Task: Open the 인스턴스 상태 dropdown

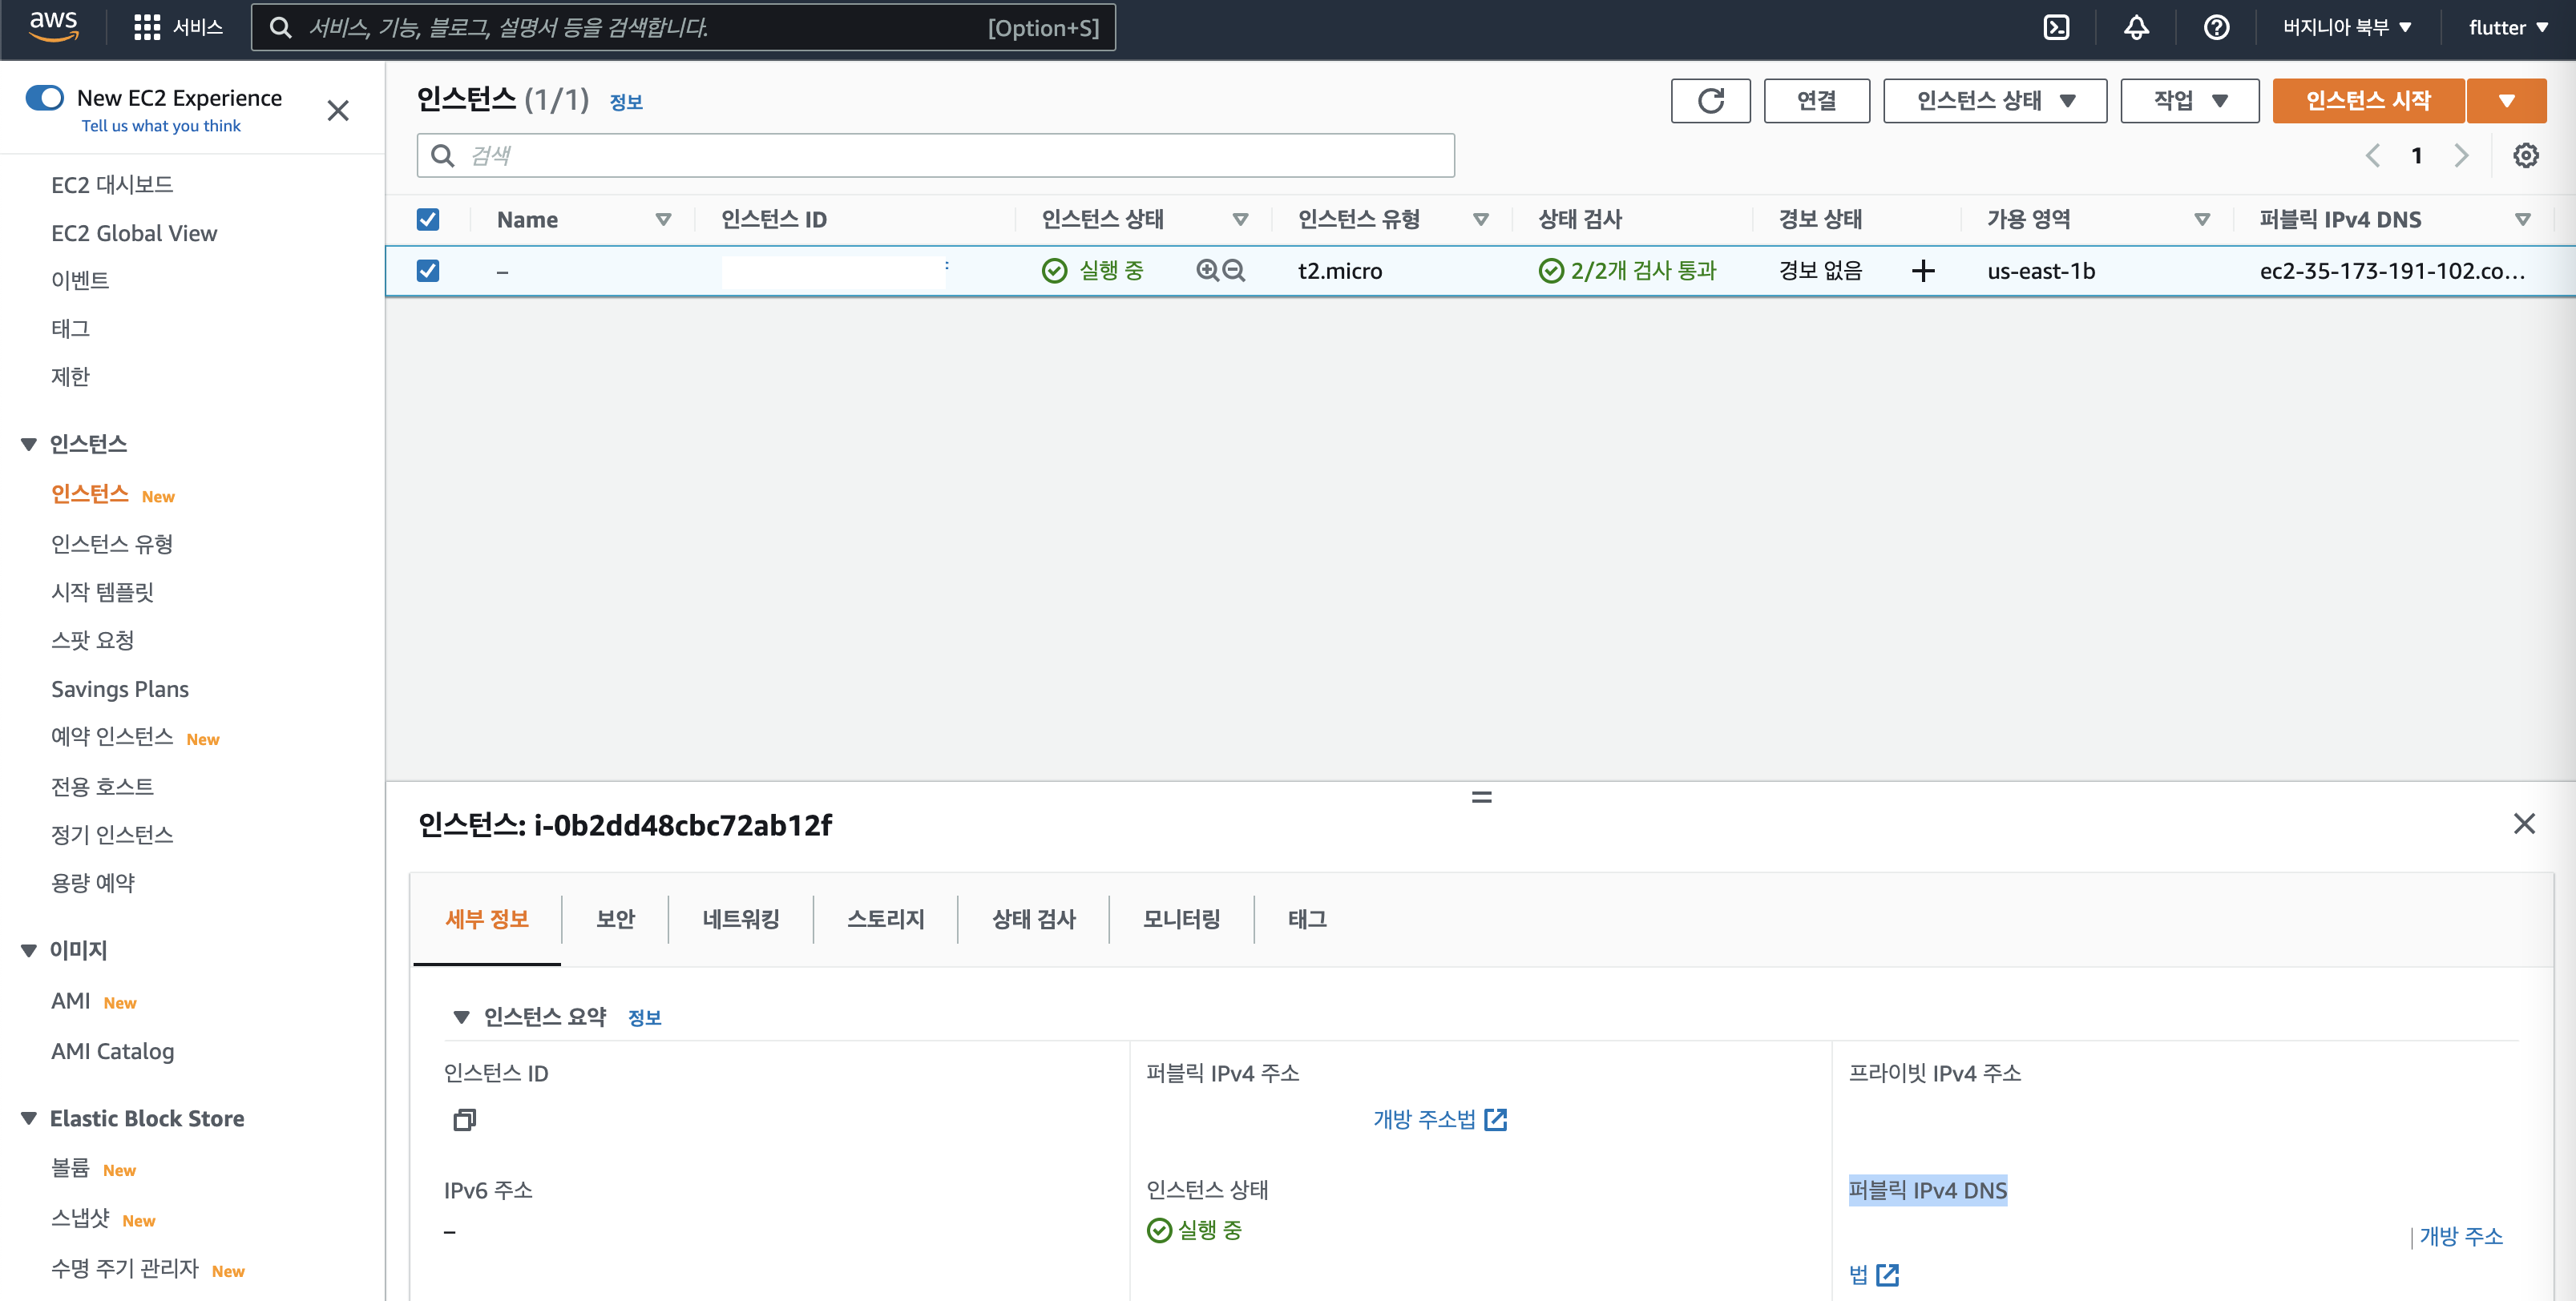Action: pos(1994,101)
